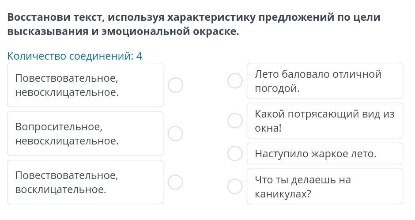Choose the 'Повествовательное, восклицательное' card
This screenshot has width=415, height=220.
click(x=85, y=182)
